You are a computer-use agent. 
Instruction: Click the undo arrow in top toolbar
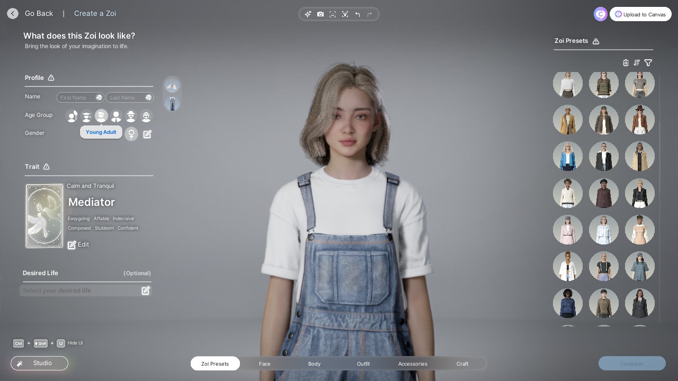click(x=358, y=14)
